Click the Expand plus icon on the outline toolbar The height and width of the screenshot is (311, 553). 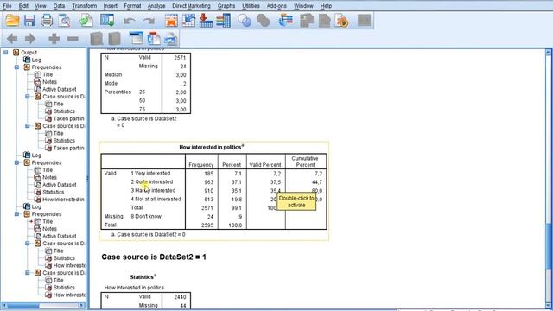(x=54, y=38)
